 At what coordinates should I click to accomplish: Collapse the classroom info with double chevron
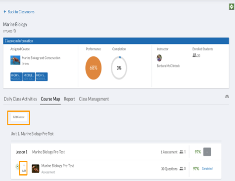227,97
